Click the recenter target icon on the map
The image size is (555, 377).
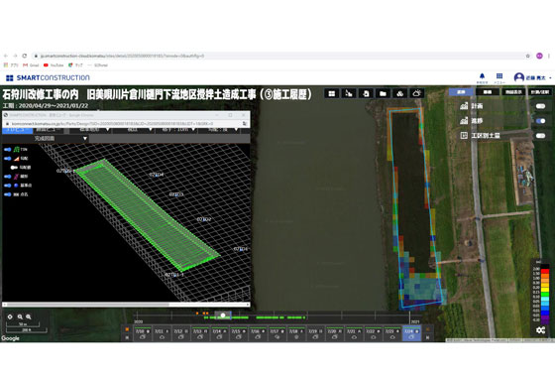pos(10,316)
